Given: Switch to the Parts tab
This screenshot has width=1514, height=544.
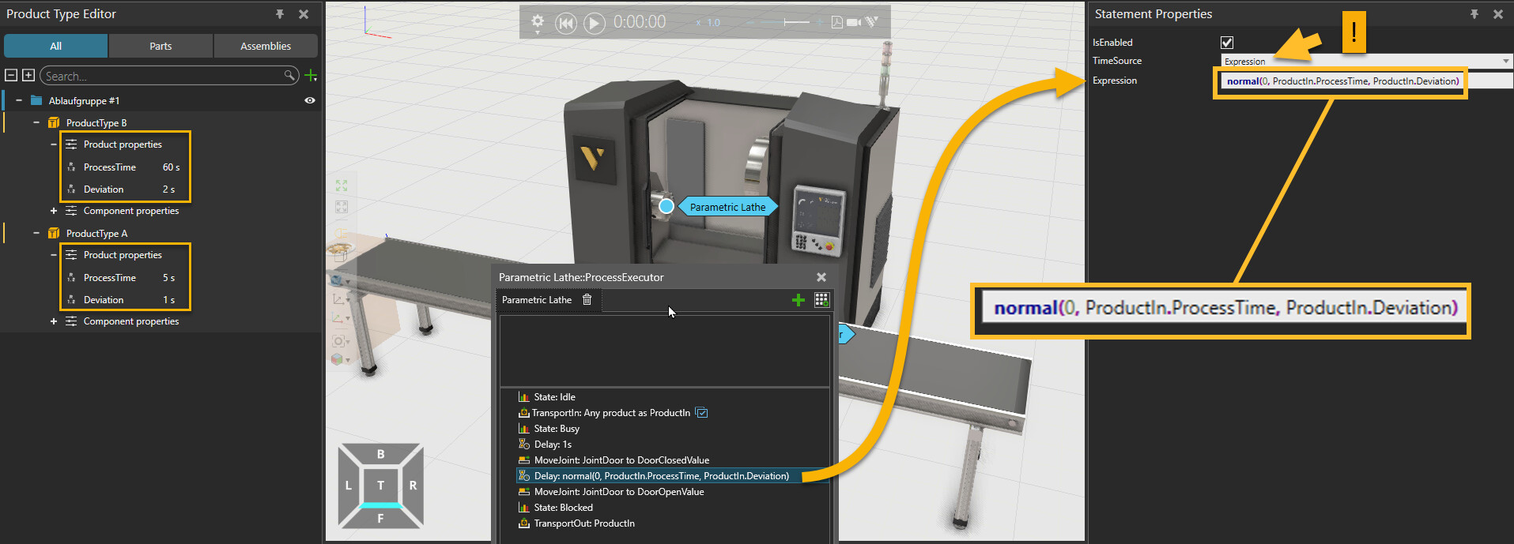Looking at the screenshot, I should pos(160,46).
